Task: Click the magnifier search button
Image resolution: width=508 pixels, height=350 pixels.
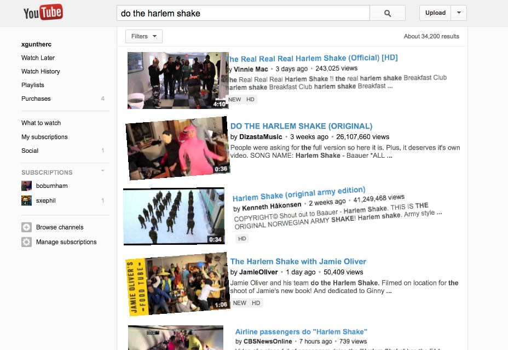Action: click(x=388, y=13)
